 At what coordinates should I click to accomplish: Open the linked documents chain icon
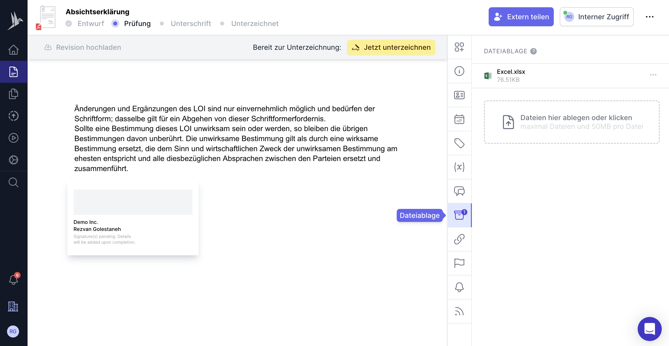click(459, 239)
